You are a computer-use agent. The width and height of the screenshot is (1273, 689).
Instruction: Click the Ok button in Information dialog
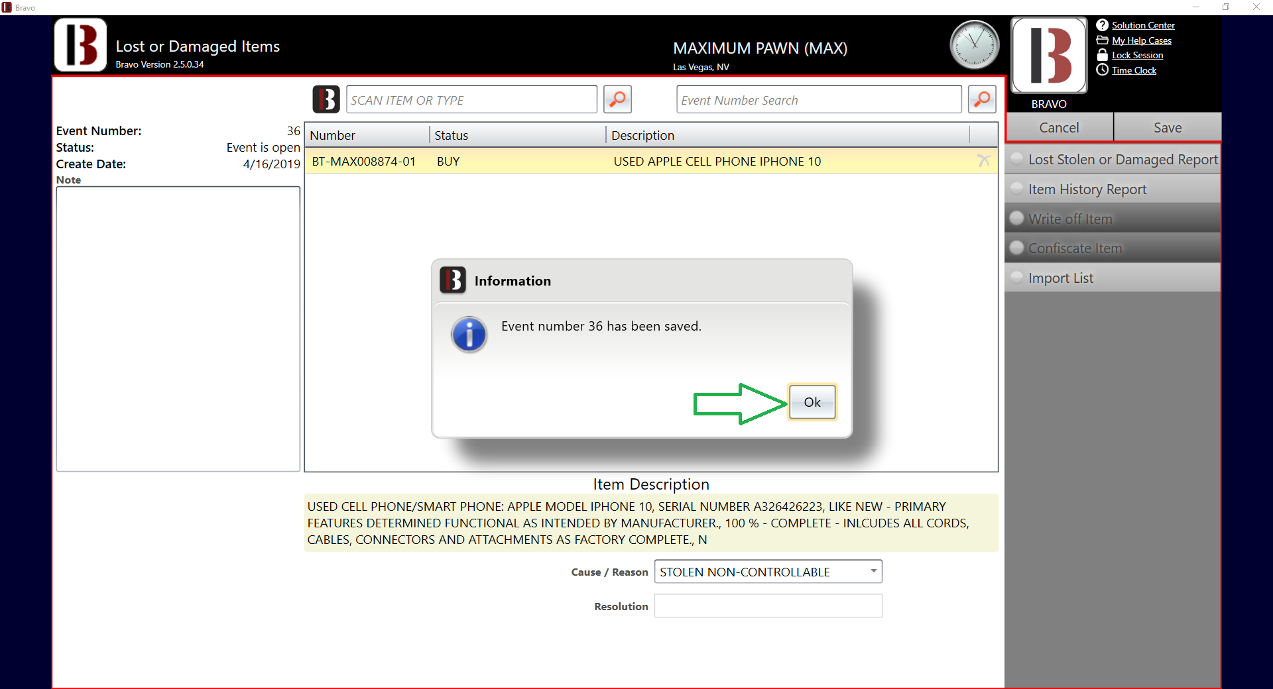[x=812, y=401]
